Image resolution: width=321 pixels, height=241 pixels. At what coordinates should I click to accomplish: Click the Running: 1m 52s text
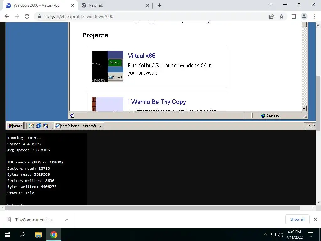(24, 138)
